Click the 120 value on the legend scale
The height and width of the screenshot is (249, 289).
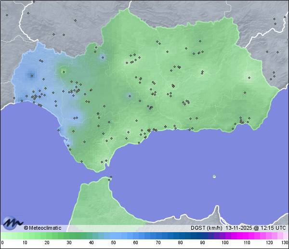pos(269,243)
